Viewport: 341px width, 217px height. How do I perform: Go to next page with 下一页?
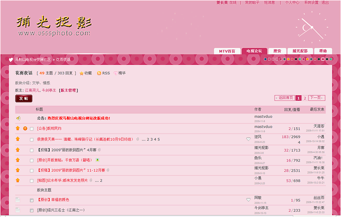316,98
